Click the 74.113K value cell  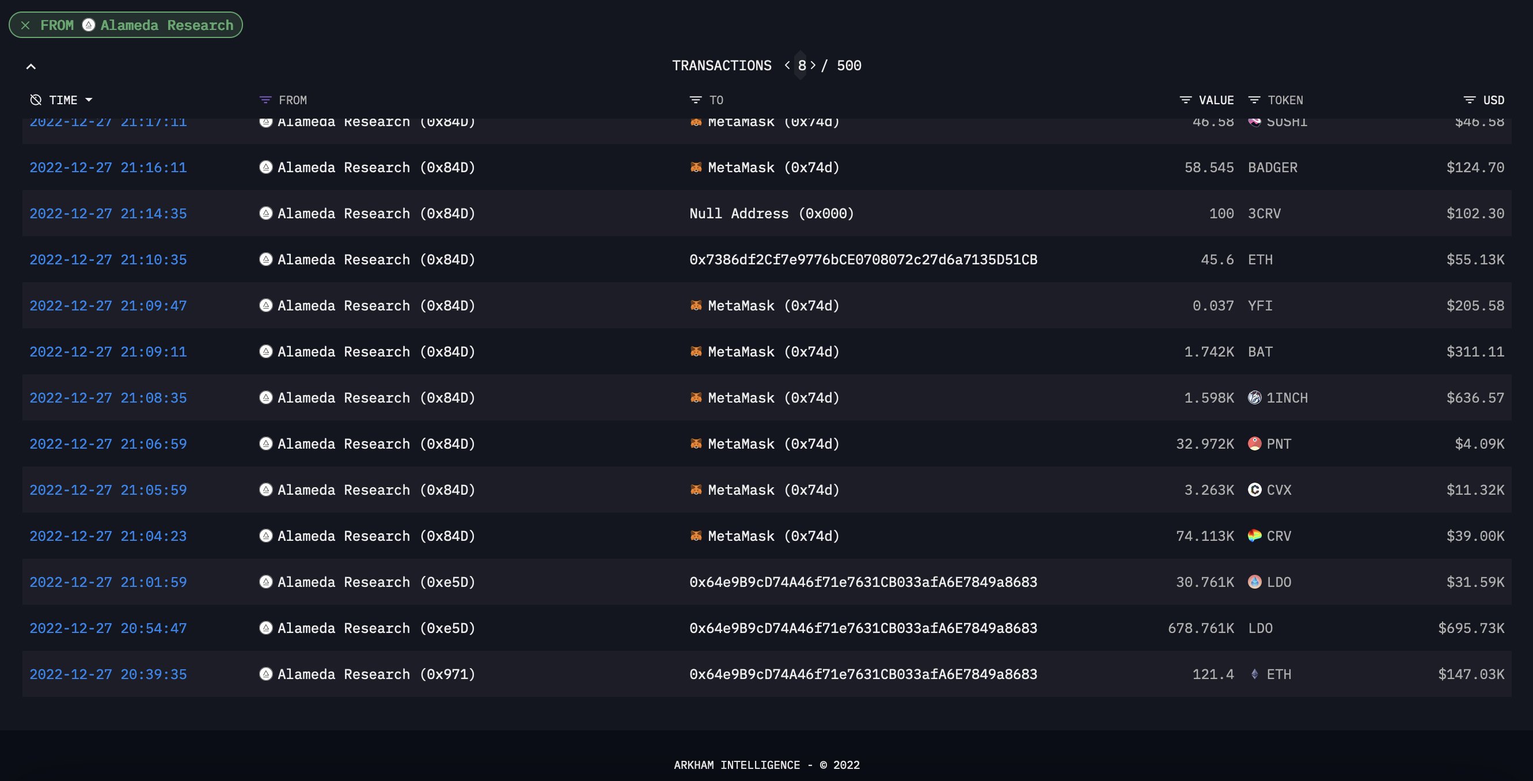click(x=1205, y=536)
